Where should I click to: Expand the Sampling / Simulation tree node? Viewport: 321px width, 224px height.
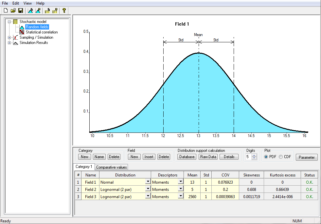[x=9, y=37]
